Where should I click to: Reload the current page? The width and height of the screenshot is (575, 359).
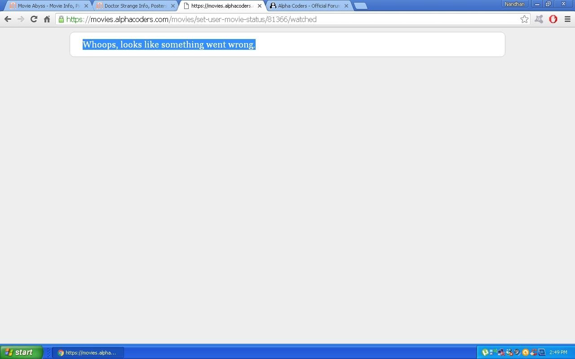point(34,19)
